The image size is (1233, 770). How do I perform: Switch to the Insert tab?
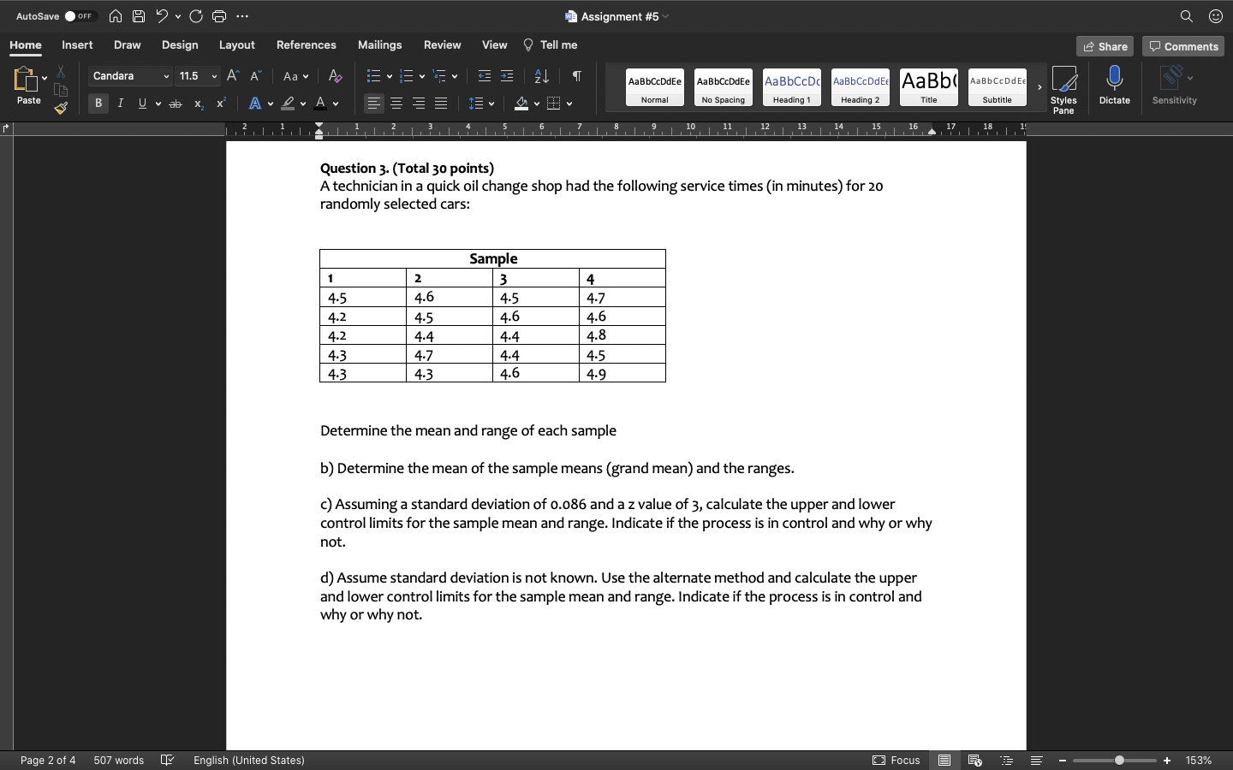[x=77, y=44]
